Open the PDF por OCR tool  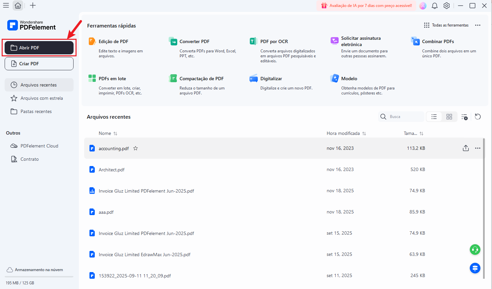(x=274, y=41)
